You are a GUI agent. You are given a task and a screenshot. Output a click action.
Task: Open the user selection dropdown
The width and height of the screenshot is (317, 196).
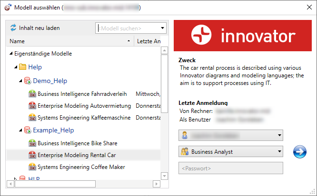278,136
